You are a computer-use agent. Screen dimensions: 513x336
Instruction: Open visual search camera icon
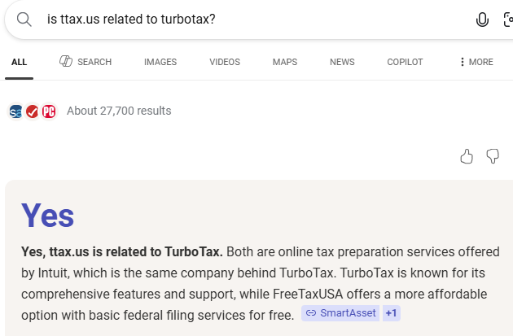[x=507, y=20]
